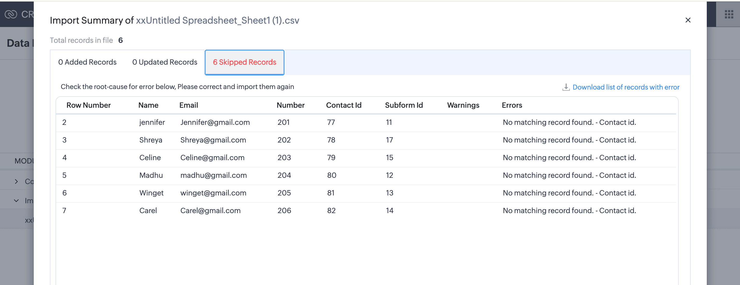
Task: Select the 6 Skipped Records tab
Action: pos(245,62)
